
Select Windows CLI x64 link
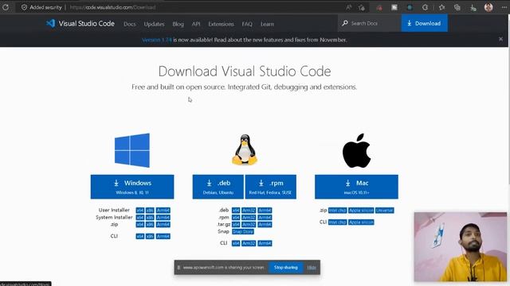pyautogui.click(x=140, y=236)
